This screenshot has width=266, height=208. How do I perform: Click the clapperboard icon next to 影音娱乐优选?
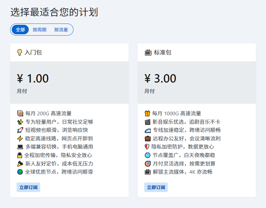(148, 122)
